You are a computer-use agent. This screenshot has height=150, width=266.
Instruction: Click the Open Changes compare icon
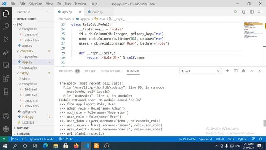(x=244, y=12)
